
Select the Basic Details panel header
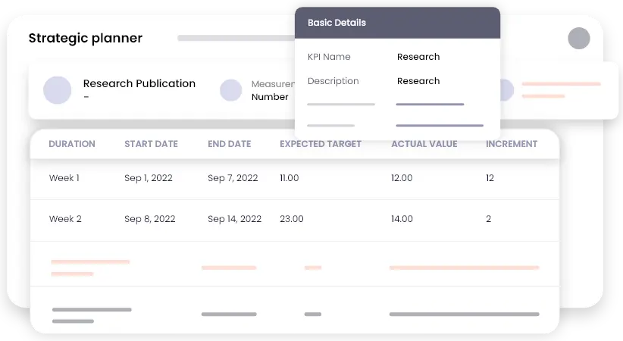[x=397, y=23]
